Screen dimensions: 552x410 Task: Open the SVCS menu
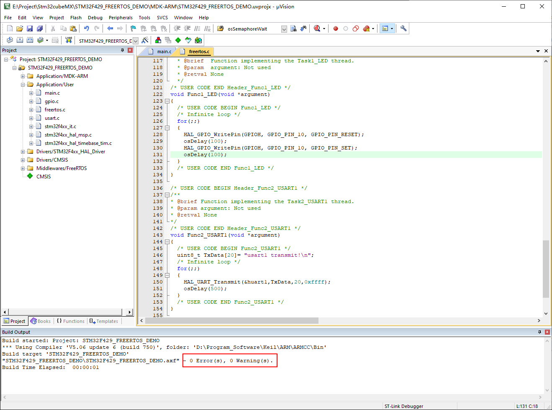tap(162, 18)
